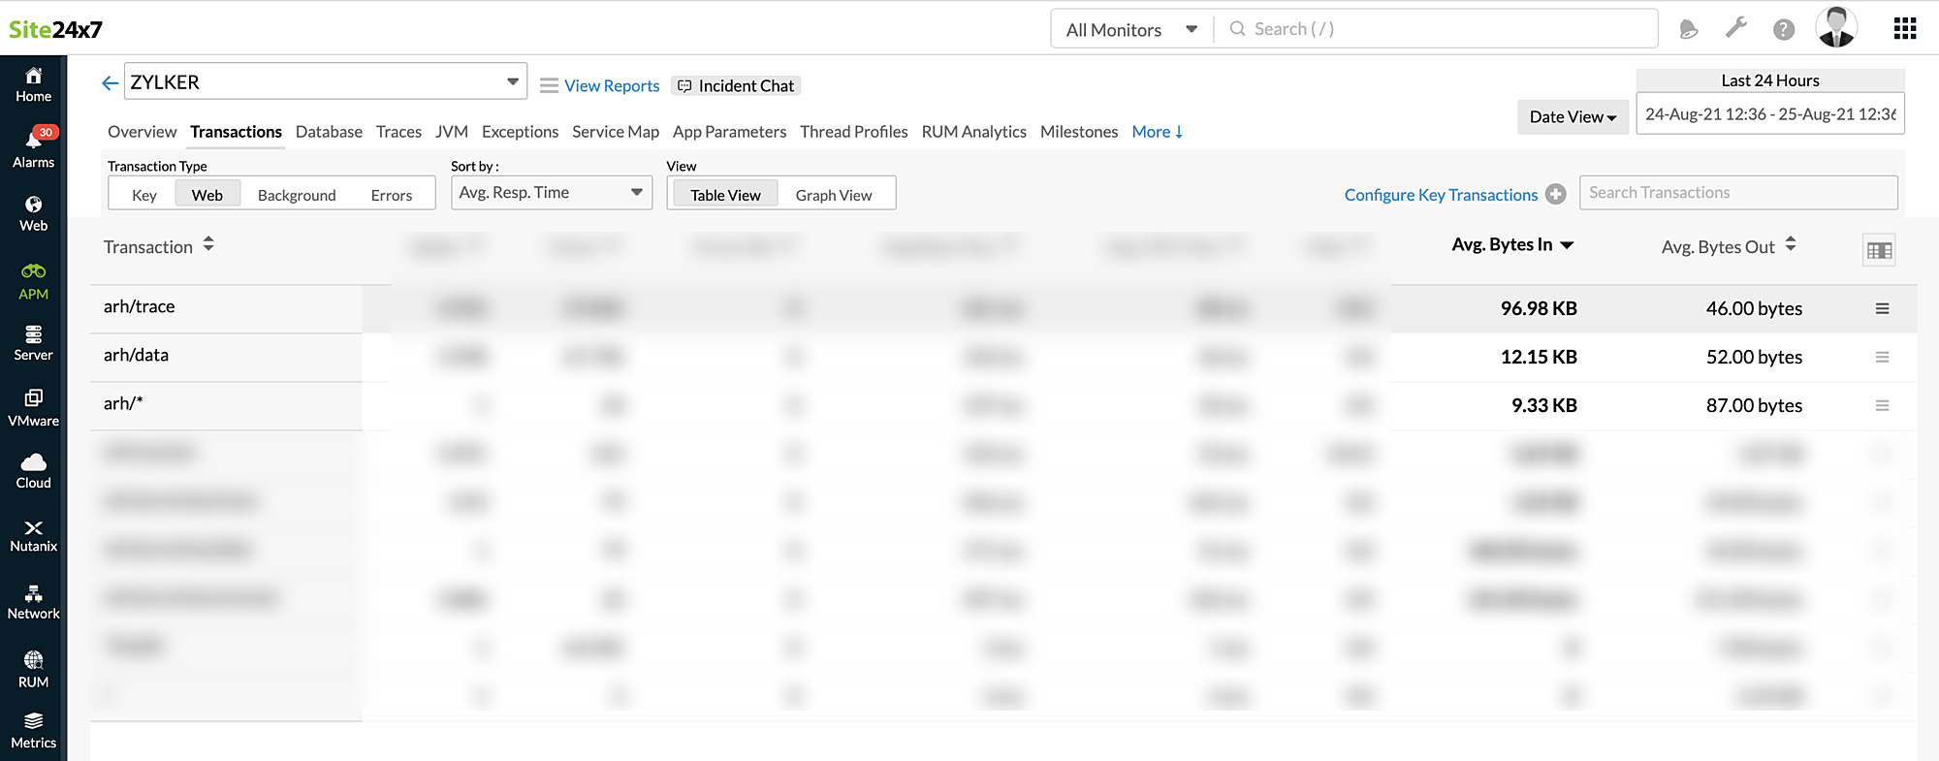The width and height of the screenshot is (1939, 761).
Task: Switch to the Database tab
Action: tap(329, 132)
